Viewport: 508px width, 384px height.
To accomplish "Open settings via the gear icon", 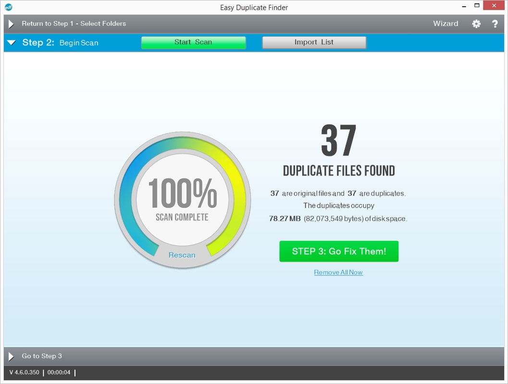I will [x=476, y=24].
